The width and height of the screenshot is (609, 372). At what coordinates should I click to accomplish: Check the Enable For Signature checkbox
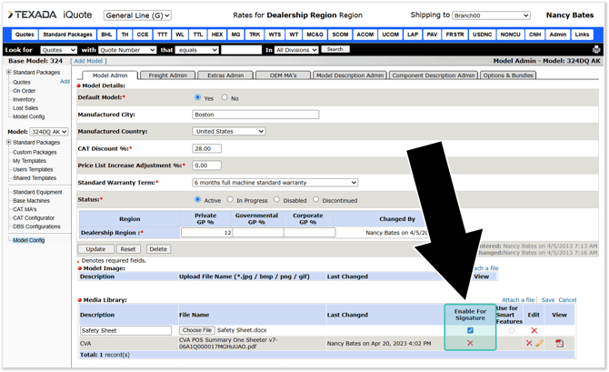click(470, 330)
